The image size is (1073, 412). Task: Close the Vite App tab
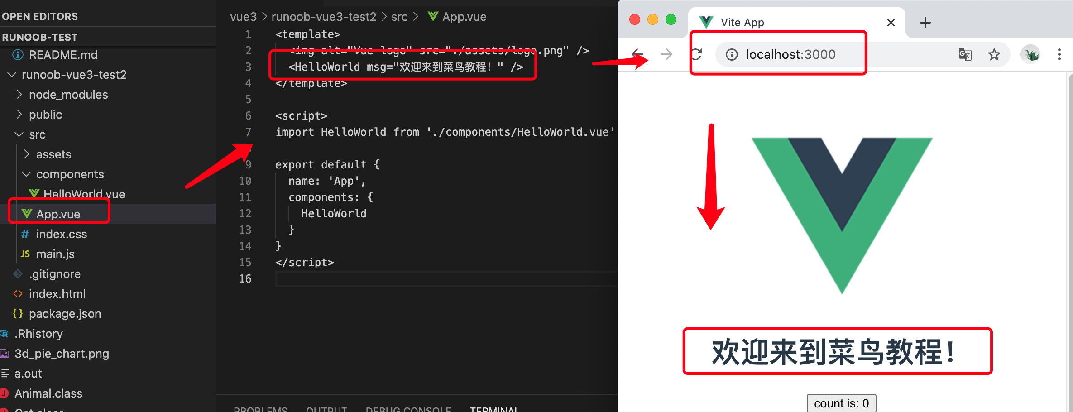click(x=891, y=23)
